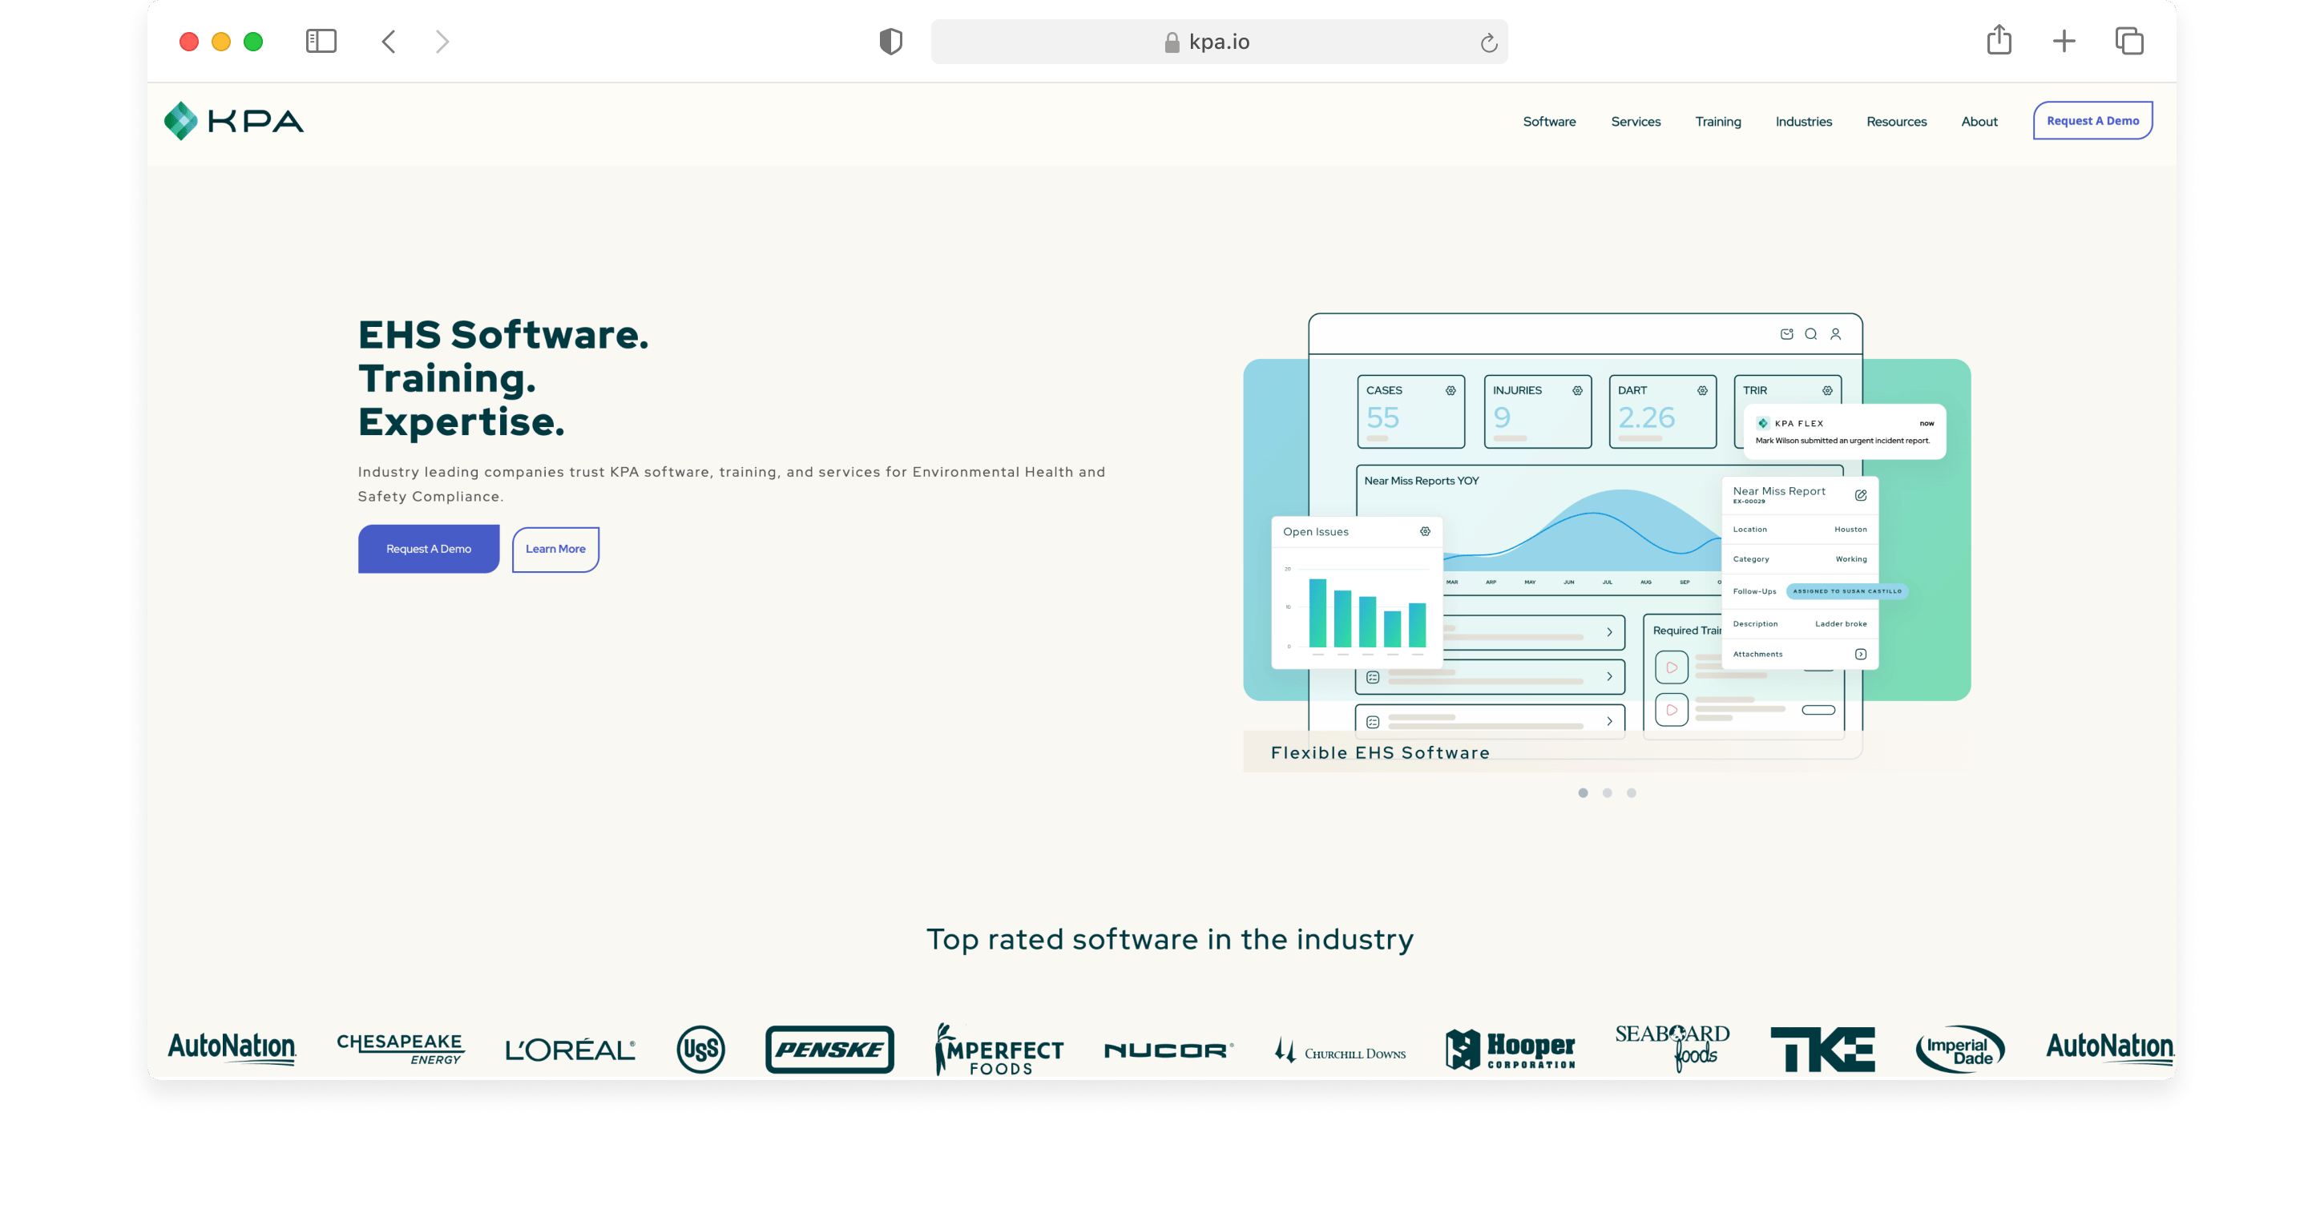Click the Penske logo
Screen dimensions: 2324x1205
[830, 1049]
